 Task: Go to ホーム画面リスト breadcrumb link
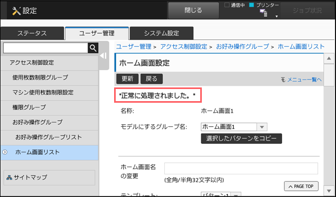301,46
